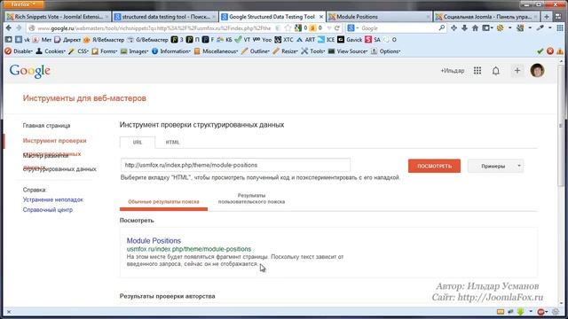Image resolution: width=568 pixels, height=319 pixels.
Task: Open the G/Вебмастер bookmark
Action: 148,40
